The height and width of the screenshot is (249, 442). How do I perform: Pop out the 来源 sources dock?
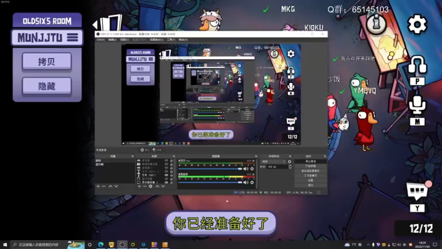click(173, 156)
